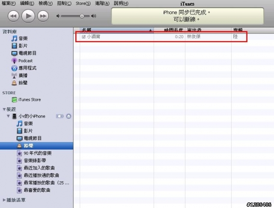The height and width of the screenshot is (208, 274).
Task: Open 應用程式 apps icon in library
Action: [x=14, y=68]
